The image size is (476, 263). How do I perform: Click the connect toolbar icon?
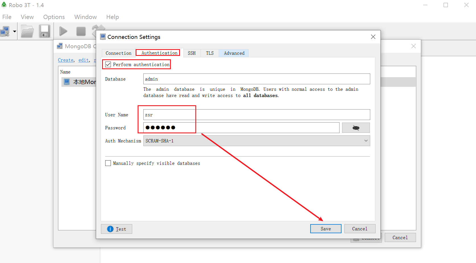tap(5, 31)
